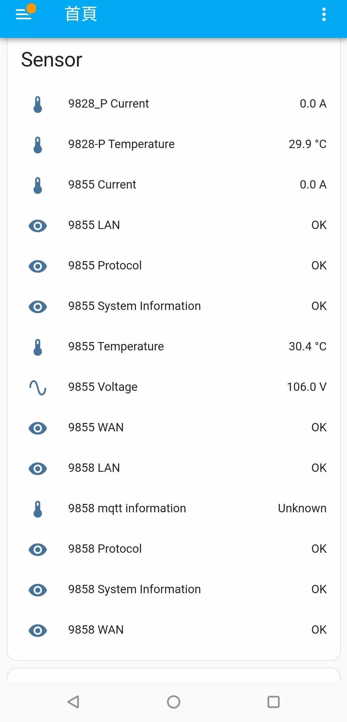The image size is (347, 722).
Task: Open the 9855 WAN sensor entry
Action: click(x=96, y=427)
